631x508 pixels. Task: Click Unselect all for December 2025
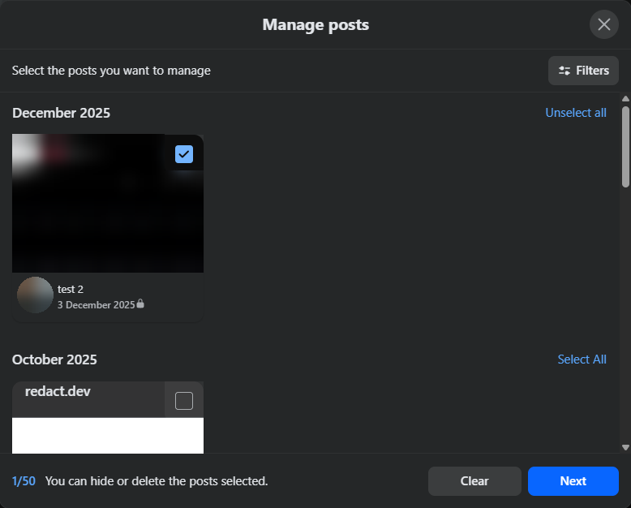[x=576, y=113]
